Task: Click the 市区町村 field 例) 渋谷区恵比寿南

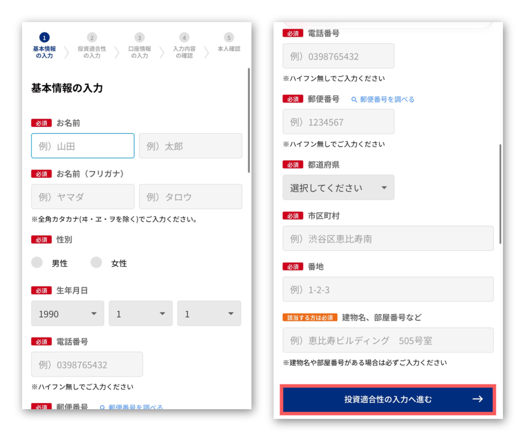Action: point(388,238)
